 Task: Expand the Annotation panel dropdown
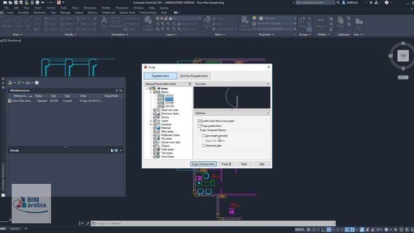120,34
